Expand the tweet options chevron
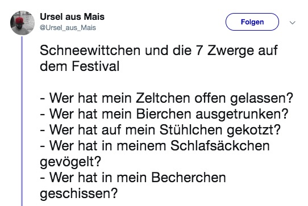The image size is (308, 206). [293, 23]
